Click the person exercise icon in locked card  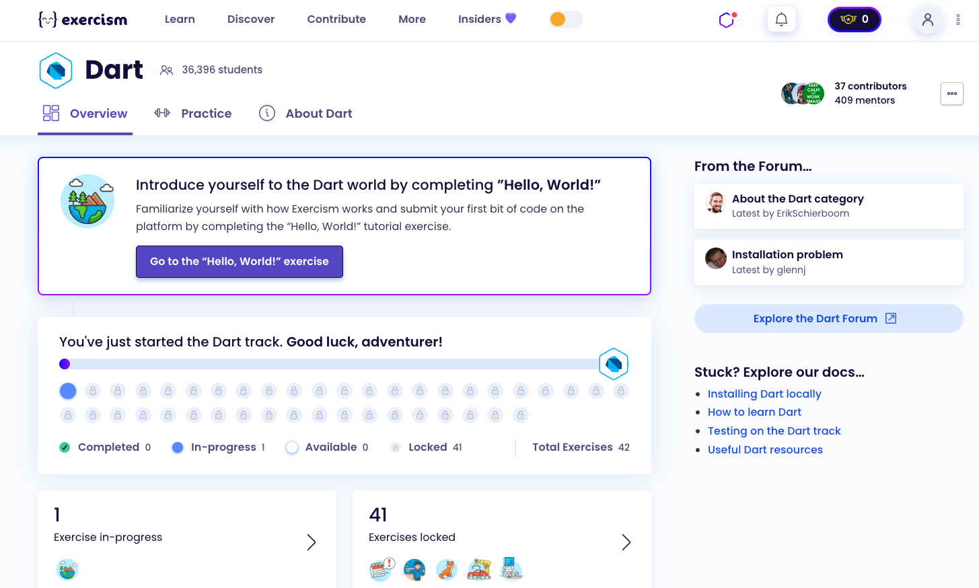pos(414,570)
